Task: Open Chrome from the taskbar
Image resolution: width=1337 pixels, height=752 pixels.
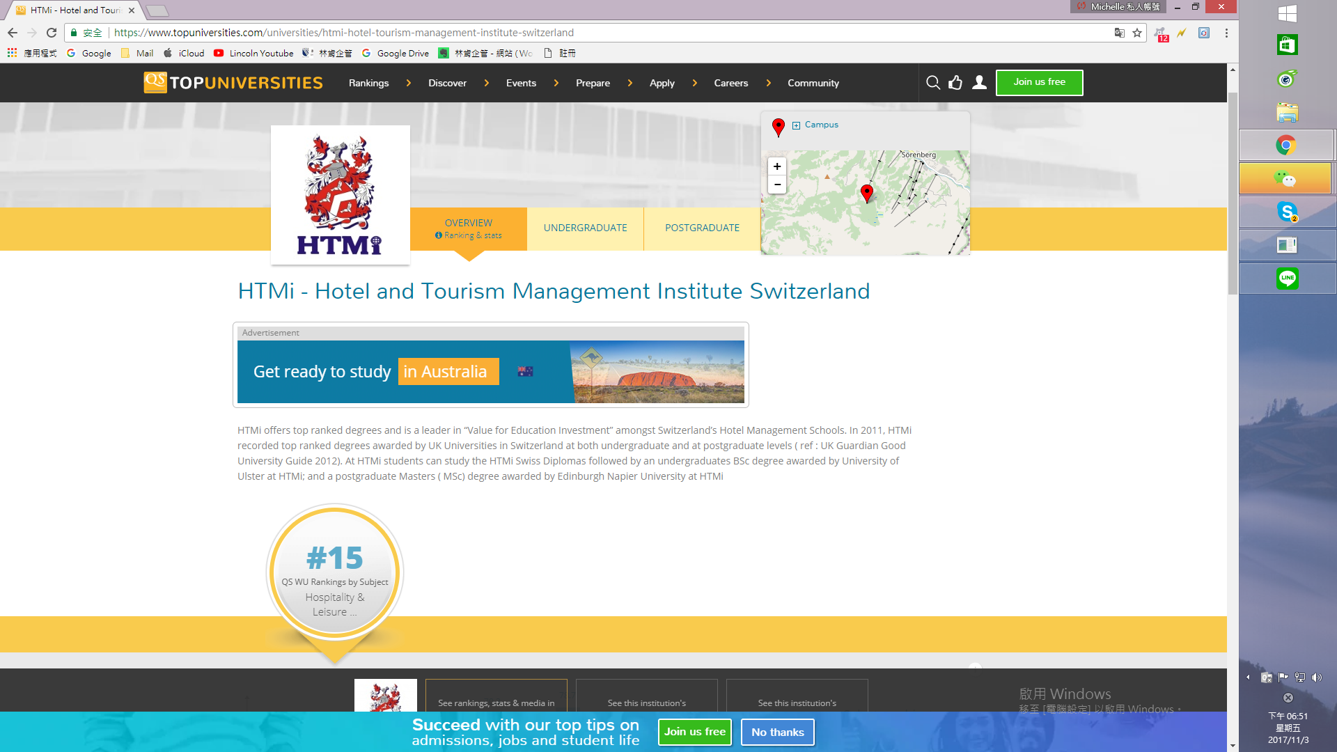Action: point(1286,146)
